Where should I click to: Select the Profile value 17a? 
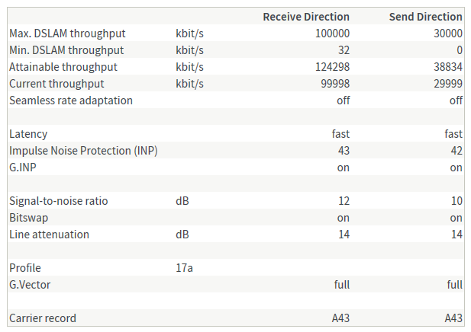tap(184, 268)
